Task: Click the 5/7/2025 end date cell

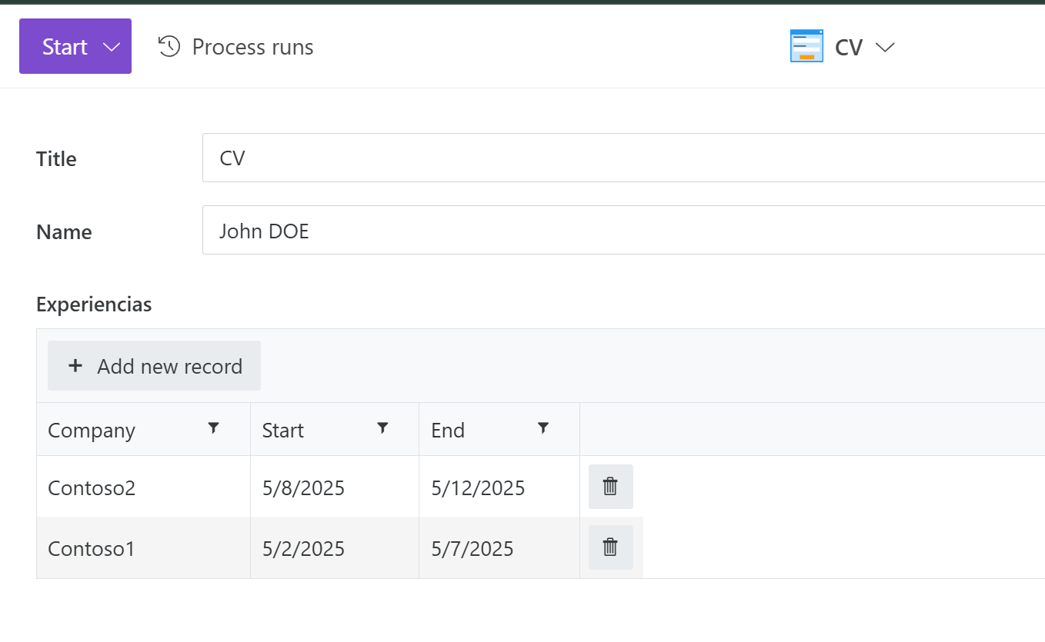Action: tap(499, 547)
